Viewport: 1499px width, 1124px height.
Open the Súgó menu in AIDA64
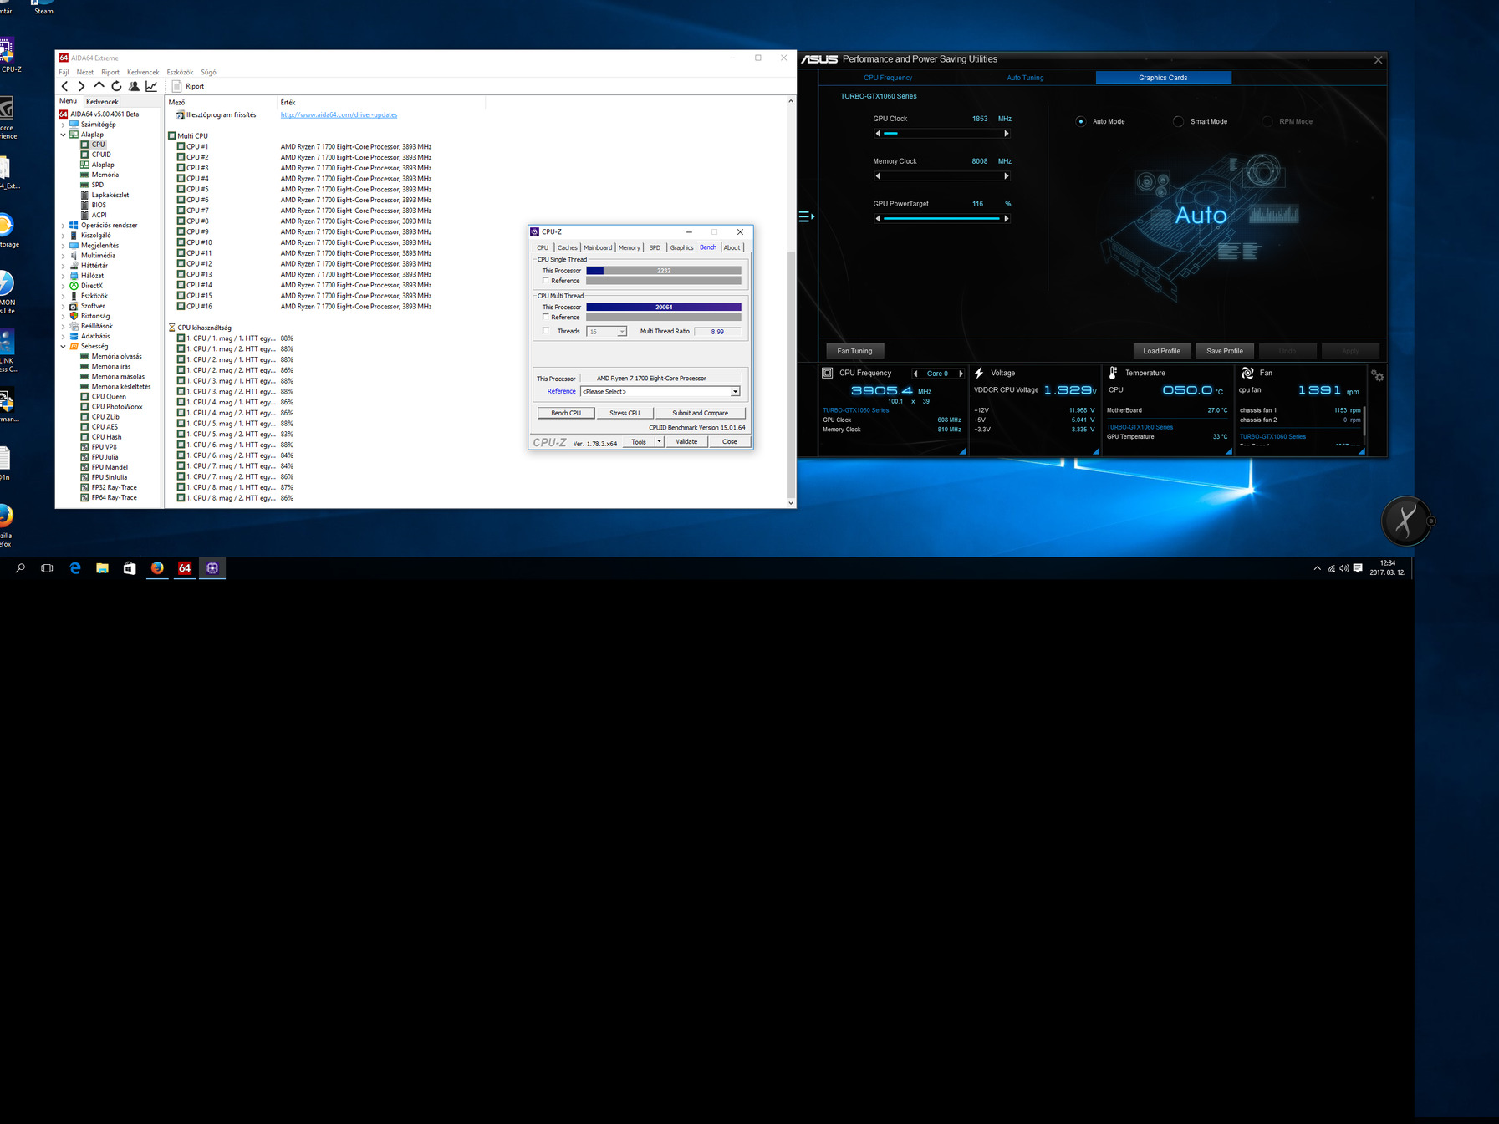pos(208,72)
